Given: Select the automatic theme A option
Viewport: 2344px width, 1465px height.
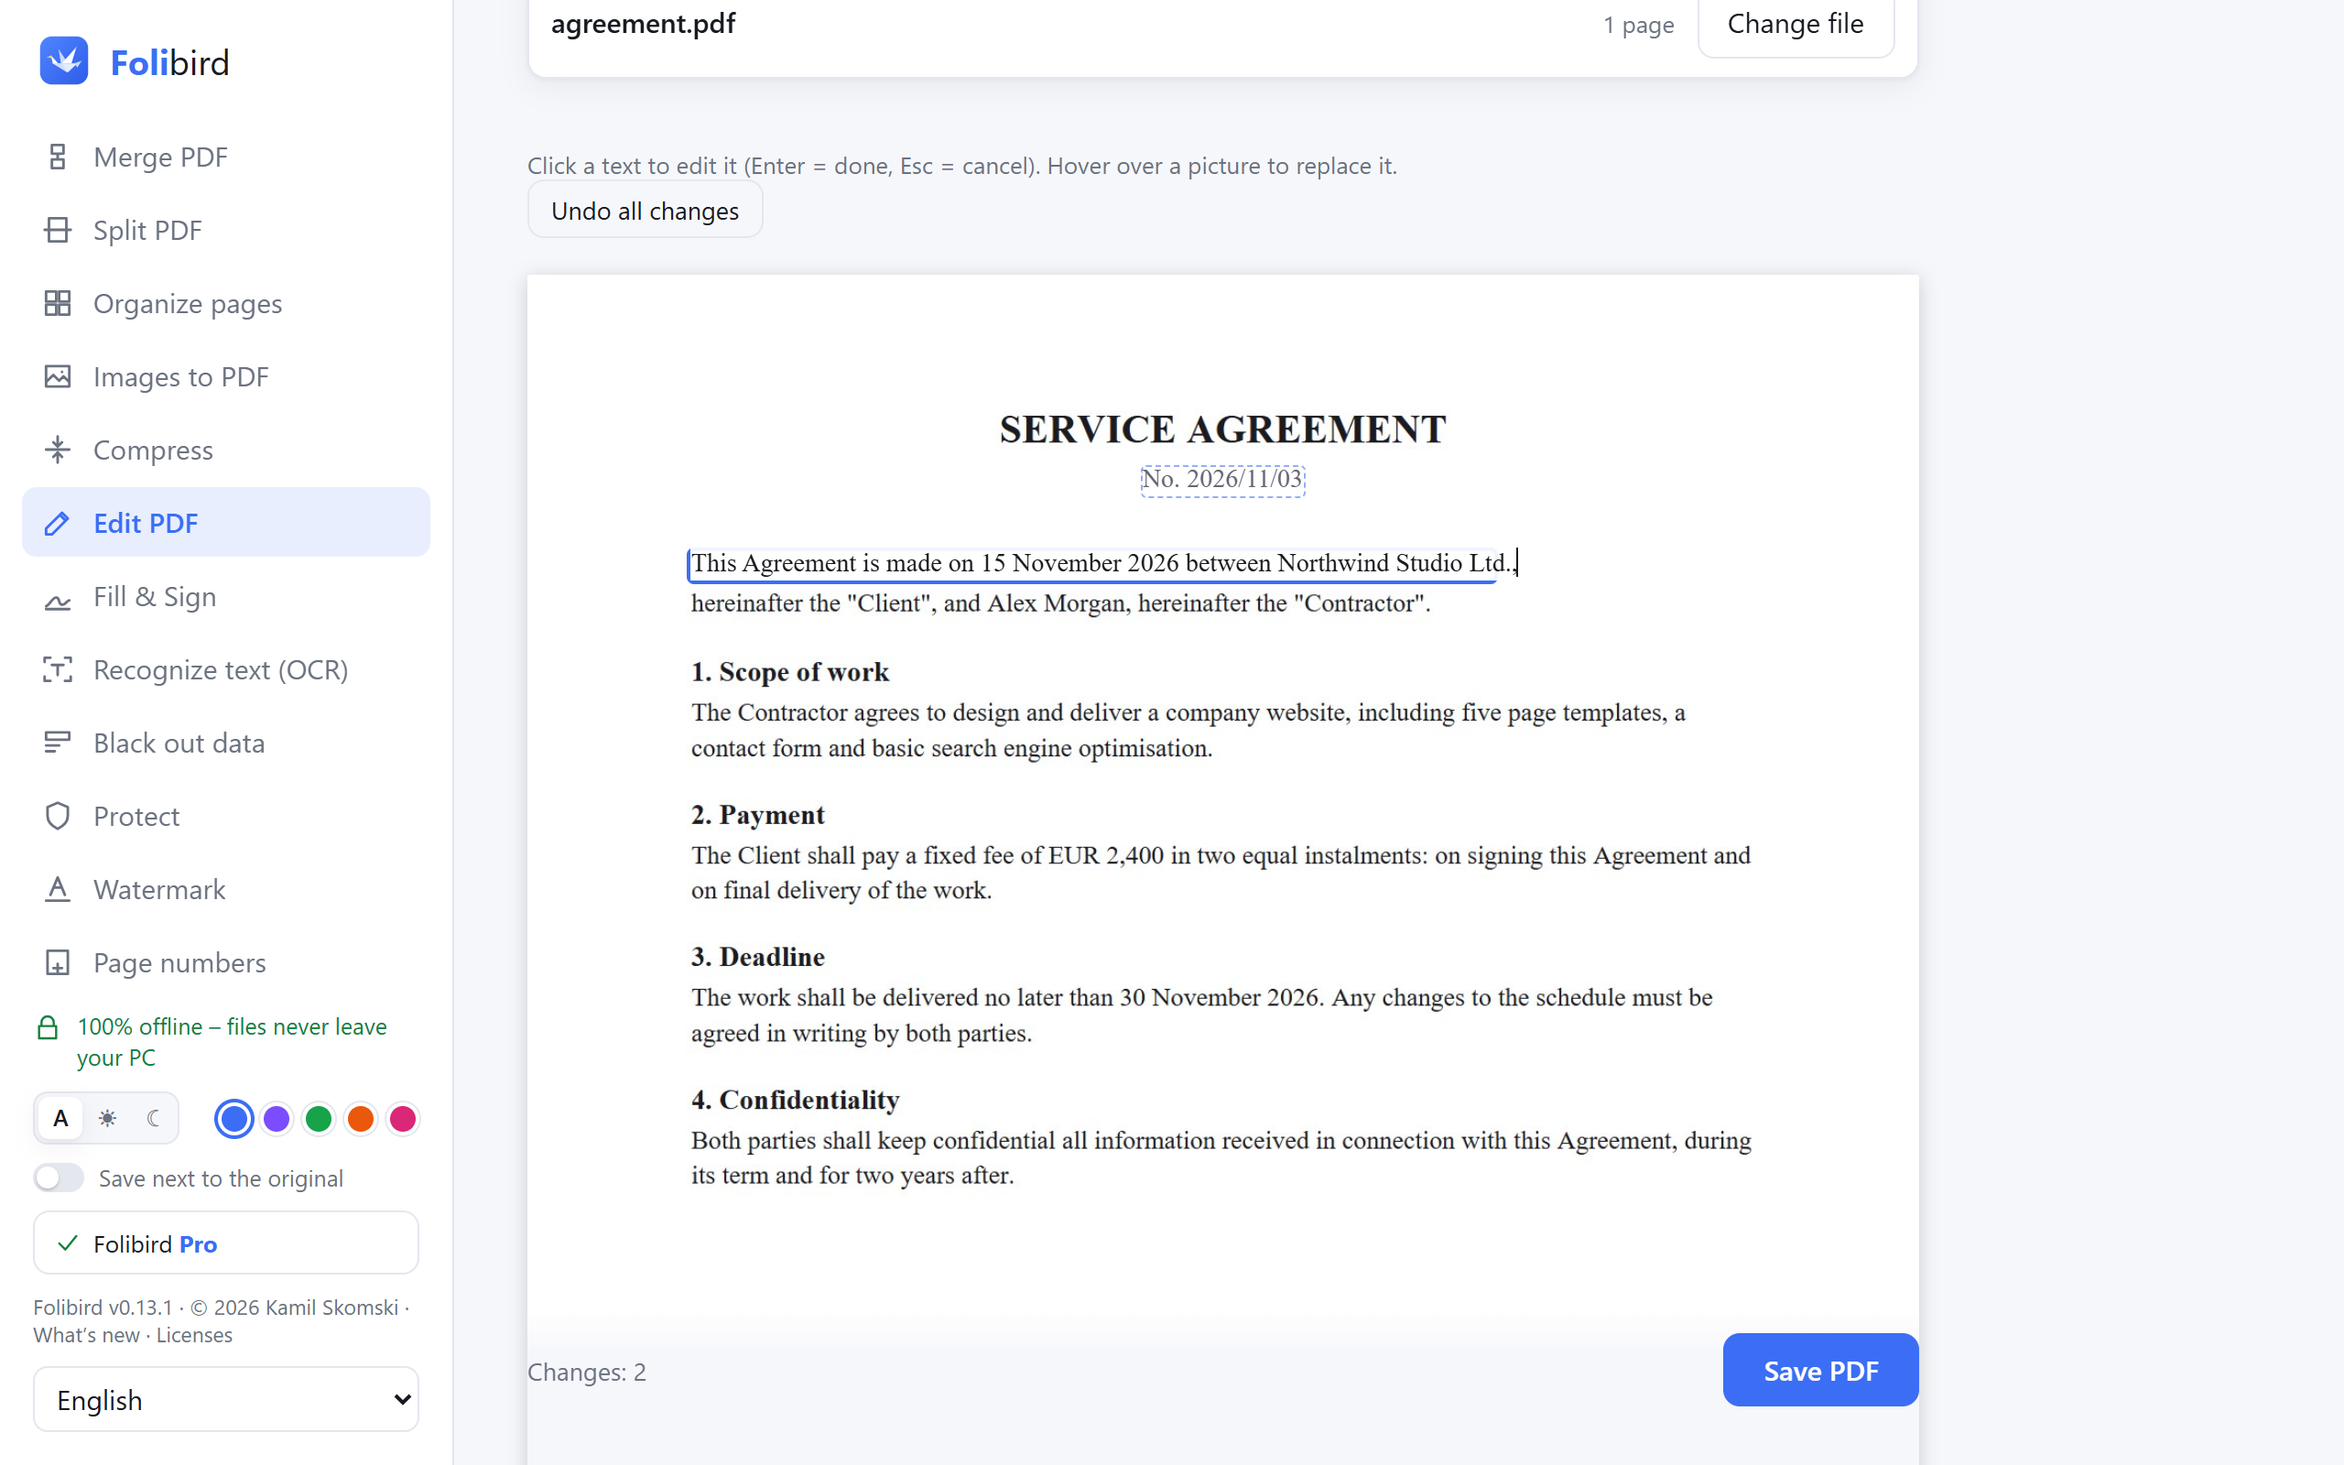Looking at the screenshot, I should tap(61, 1118).
